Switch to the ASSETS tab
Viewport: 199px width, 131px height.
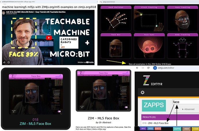click(158, 129)
